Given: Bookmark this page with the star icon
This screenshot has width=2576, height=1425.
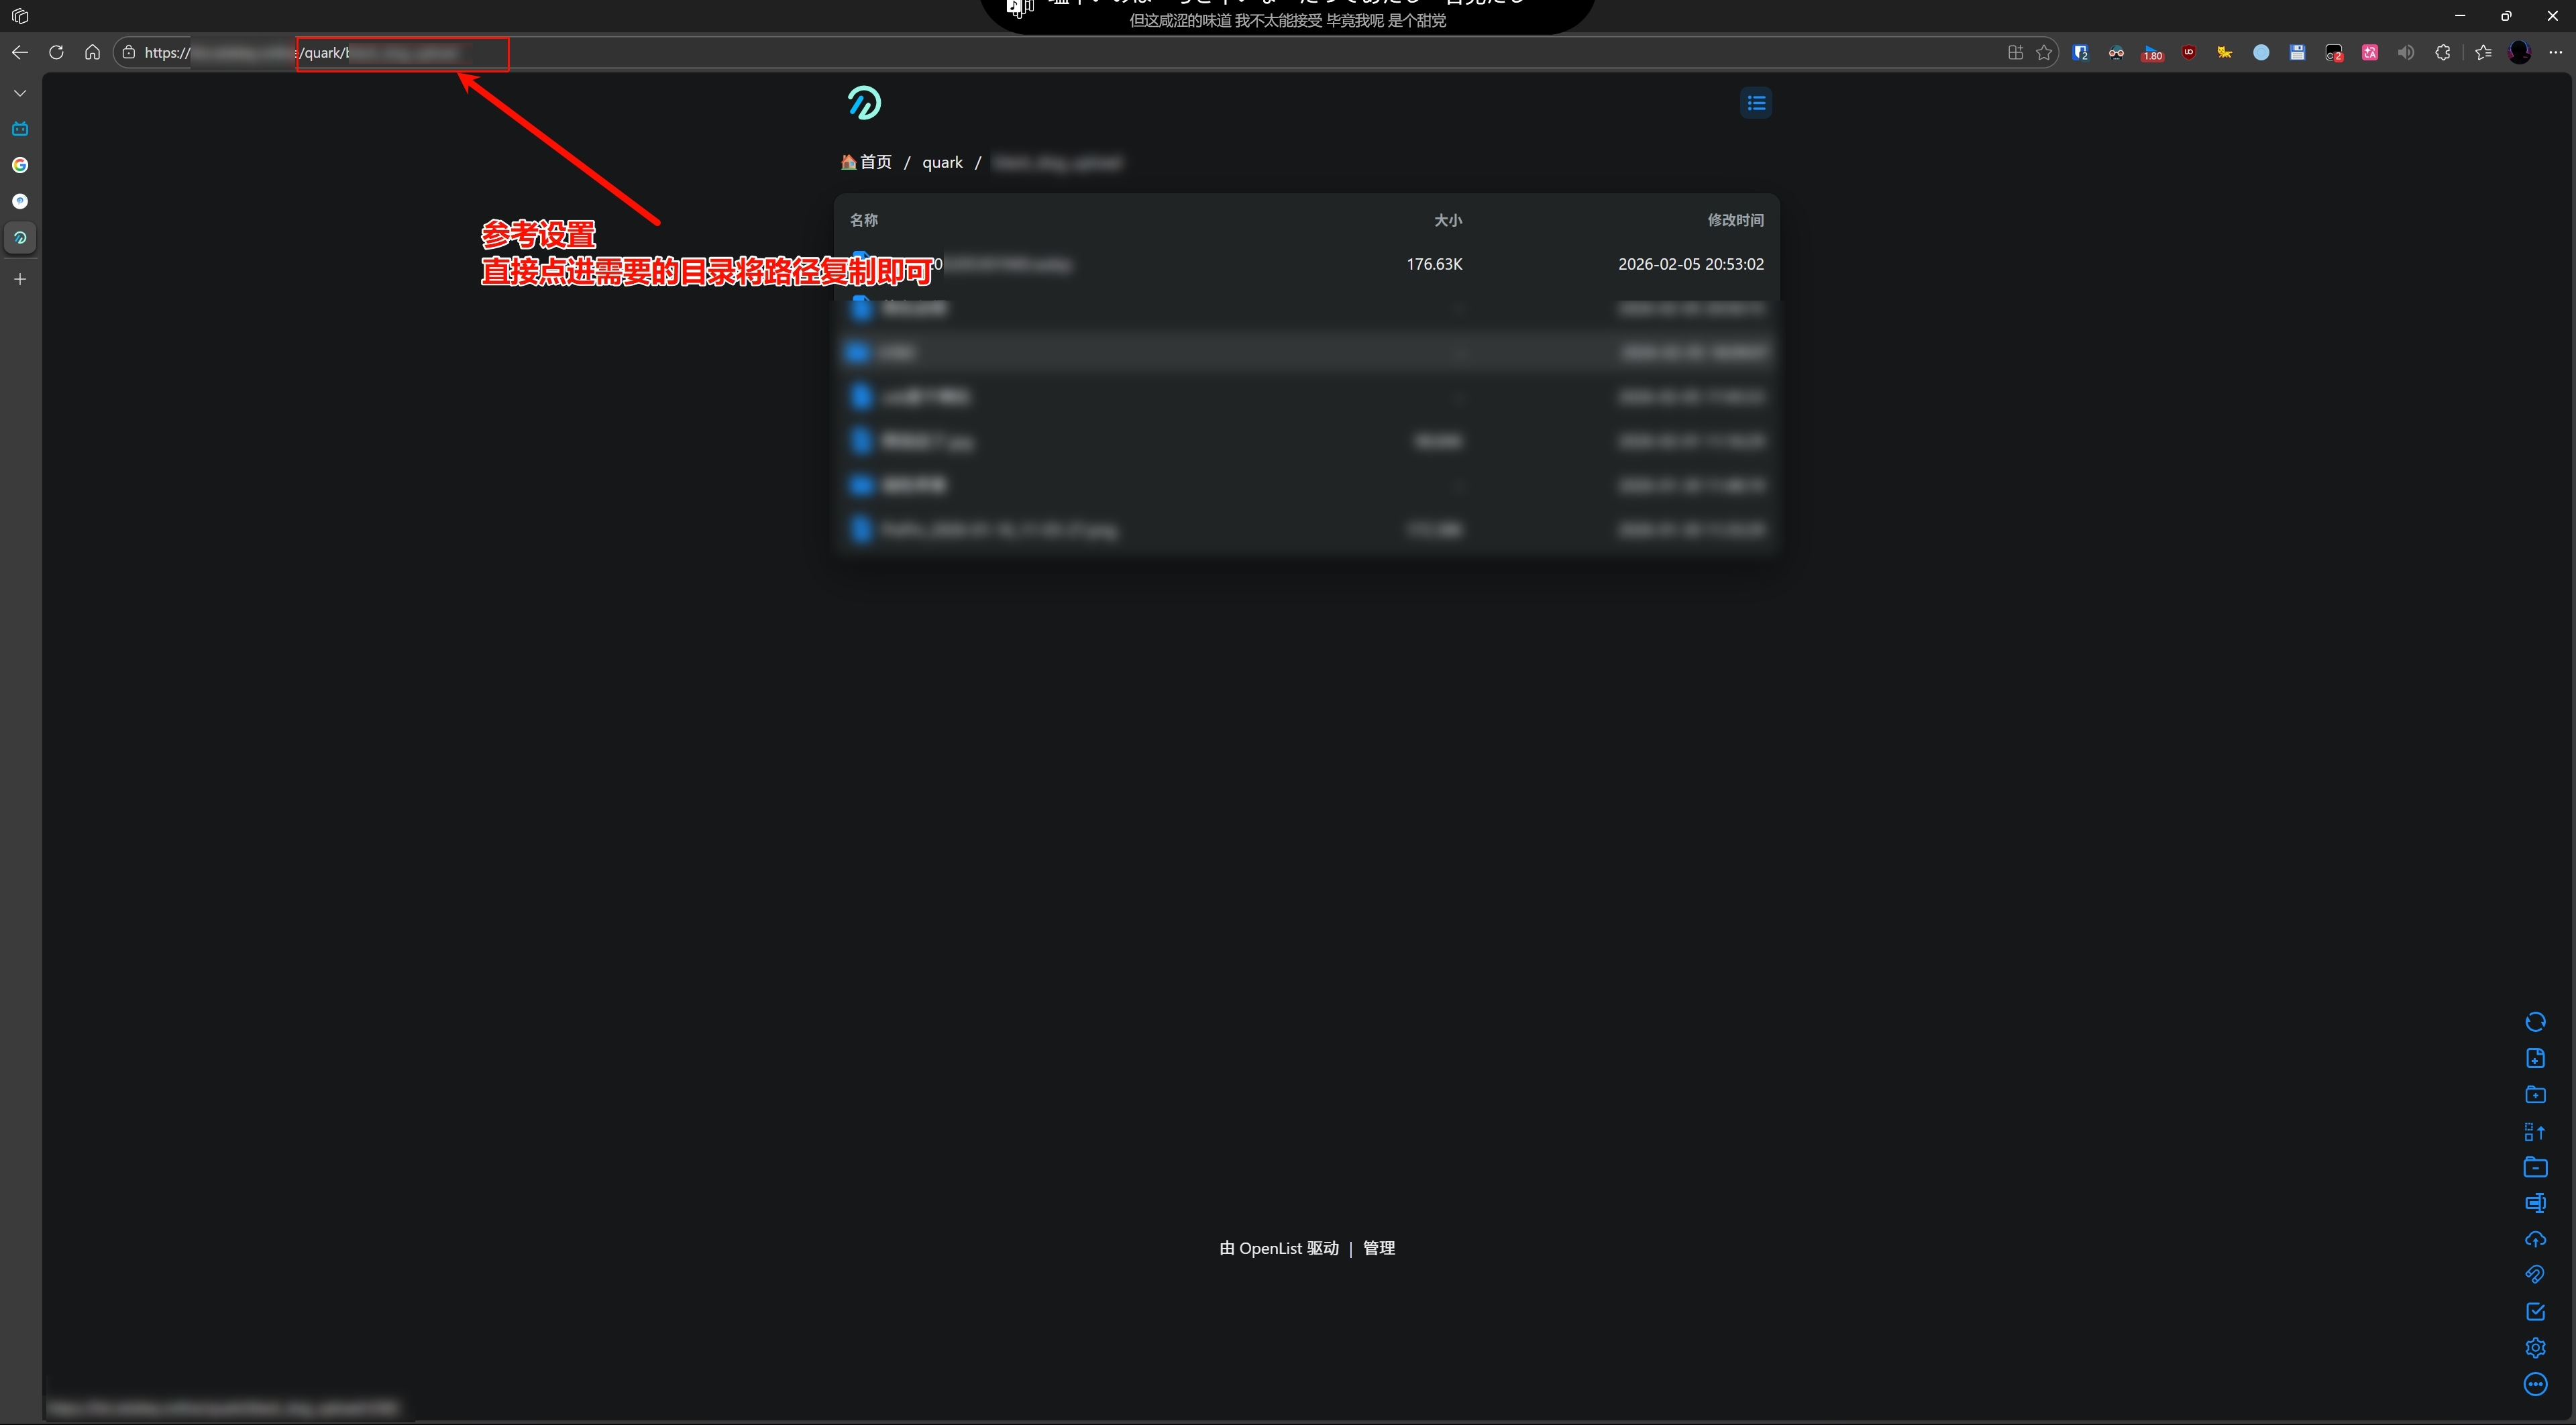Looking at the screenshot, I should (2044, 53).
